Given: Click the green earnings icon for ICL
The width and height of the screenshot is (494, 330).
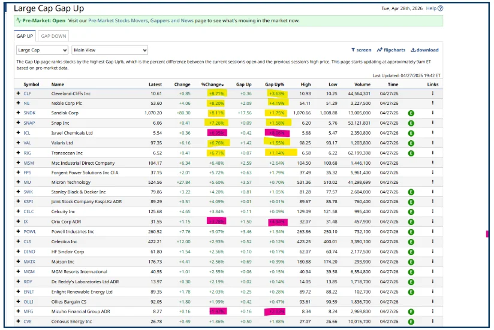Looking at the screenshot, I should pos(411,134).
